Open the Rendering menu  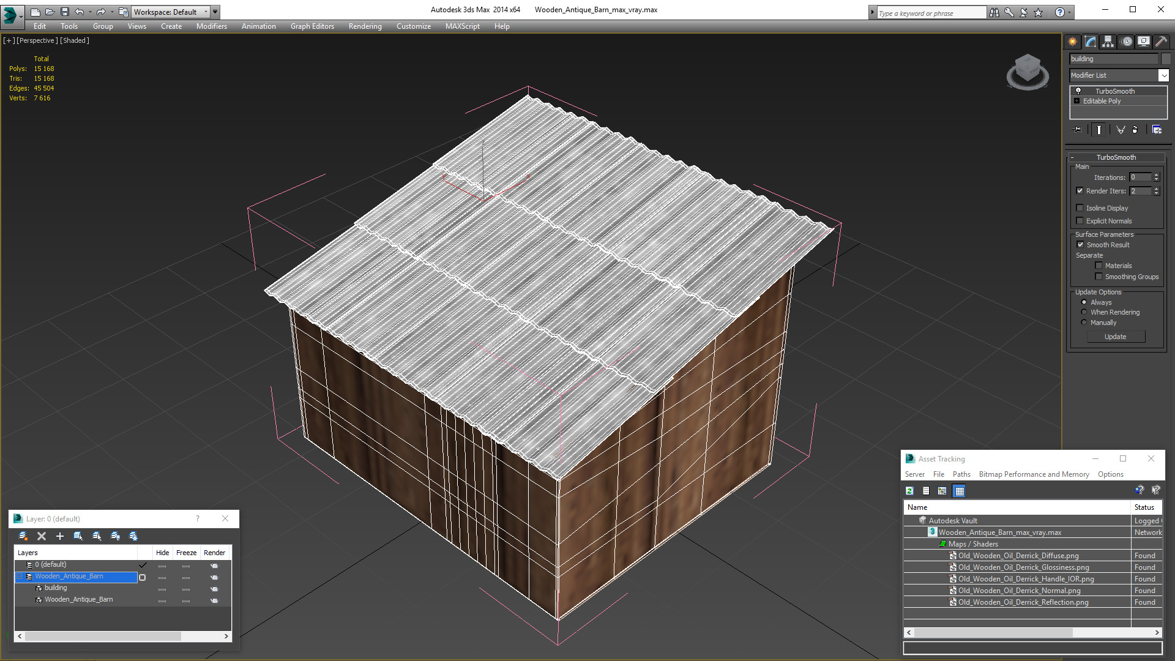coord(365,26)
